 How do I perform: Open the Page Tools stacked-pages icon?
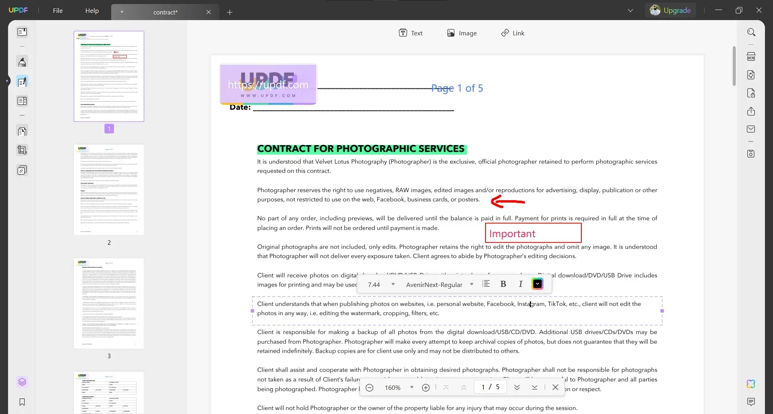22,170
